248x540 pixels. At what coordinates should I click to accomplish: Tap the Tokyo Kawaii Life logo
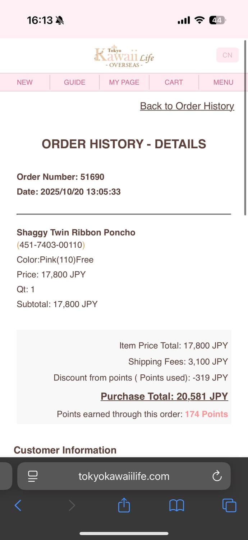click(124, 55)
